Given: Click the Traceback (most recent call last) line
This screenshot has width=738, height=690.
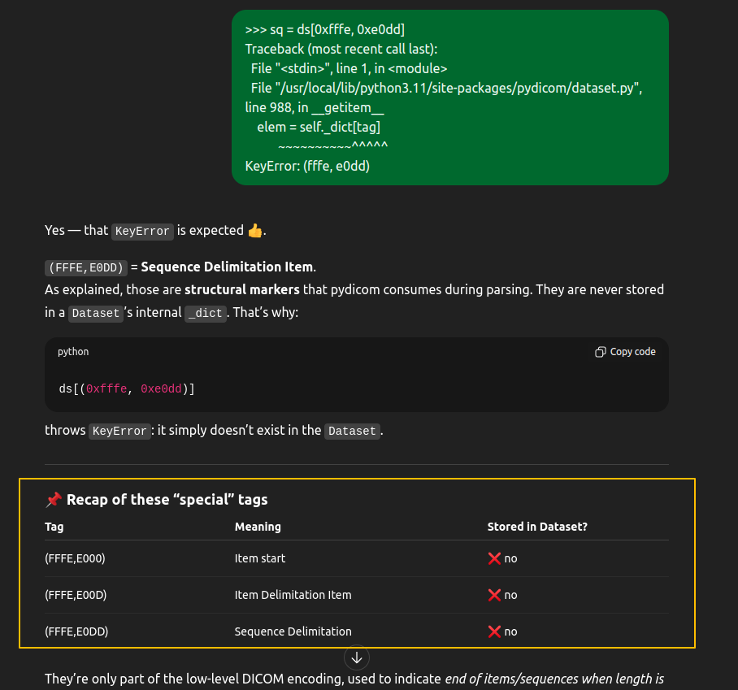Looking at the screenshot, I should pyautogui.click(x=341, y=49).
